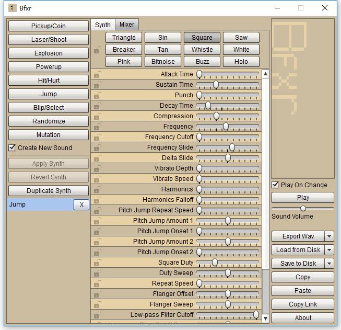Click the Duplicate Synth button
This screenshot has width=341, height=330.
pyautogui.click(x=49, y=191)
